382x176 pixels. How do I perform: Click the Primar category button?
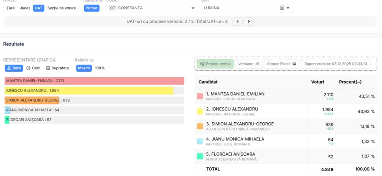[x=91, y=8]
